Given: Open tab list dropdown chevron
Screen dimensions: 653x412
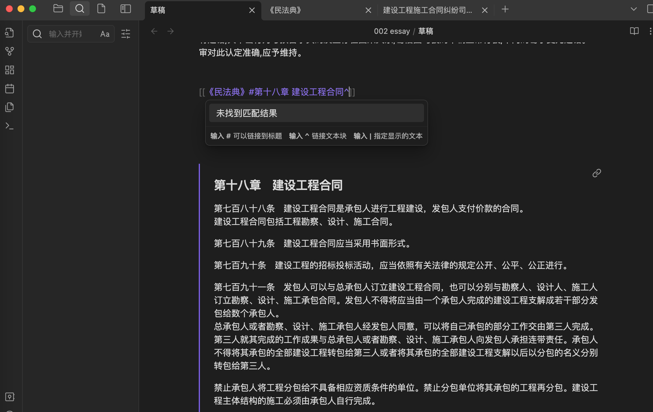Looking at the screenshot, I should 634,9.
